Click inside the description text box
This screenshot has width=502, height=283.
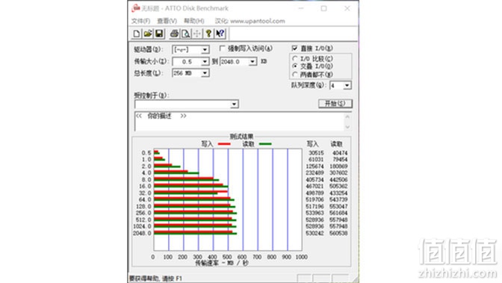(x=240, y=122)
